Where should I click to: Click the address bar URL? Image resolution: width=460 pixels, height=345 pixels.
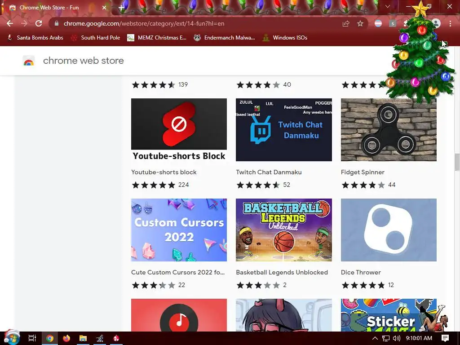[x=144, y=23]
